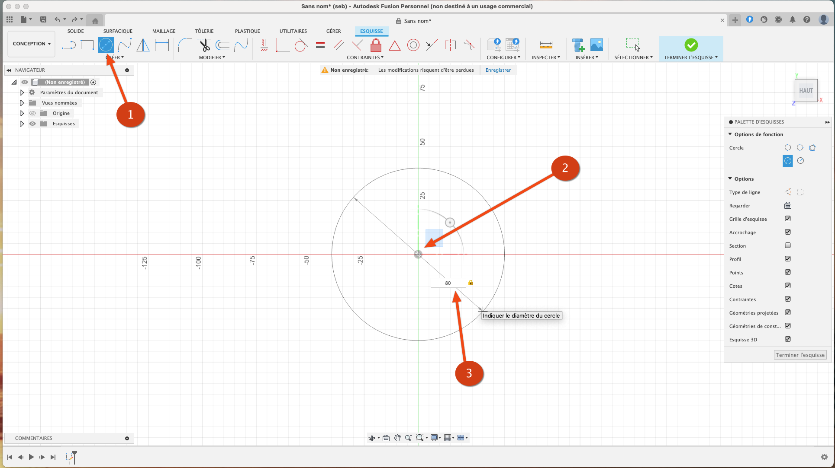The image size is (835, 468).
Task: Select the spline curve tool
Action: click(125, 45)
